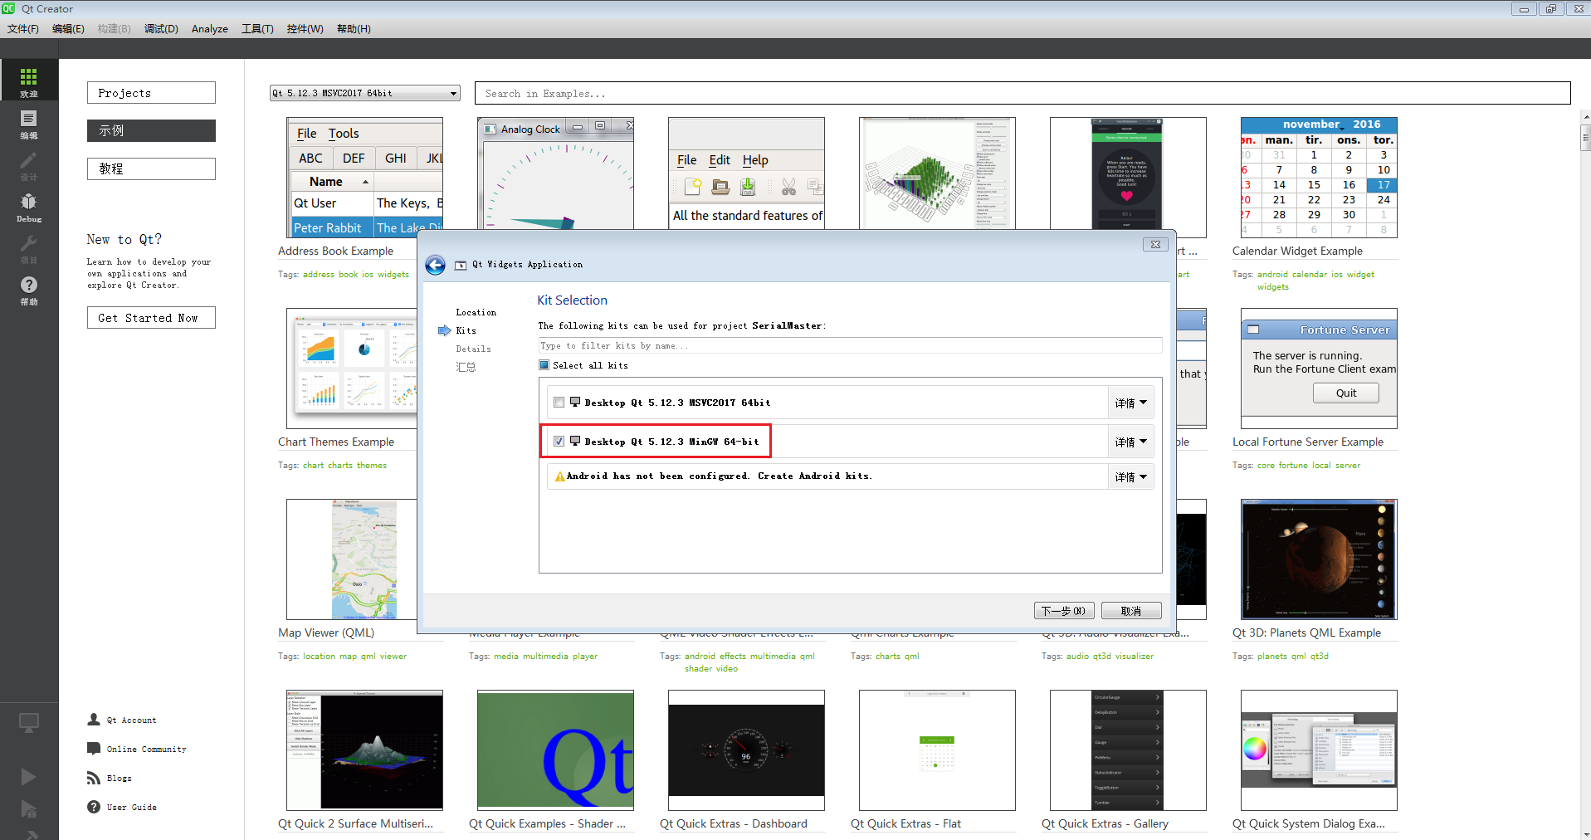Screen dimensions: 1591x840
Task: Open the kit selector monitor icon
Action: (x=29, y=723)
